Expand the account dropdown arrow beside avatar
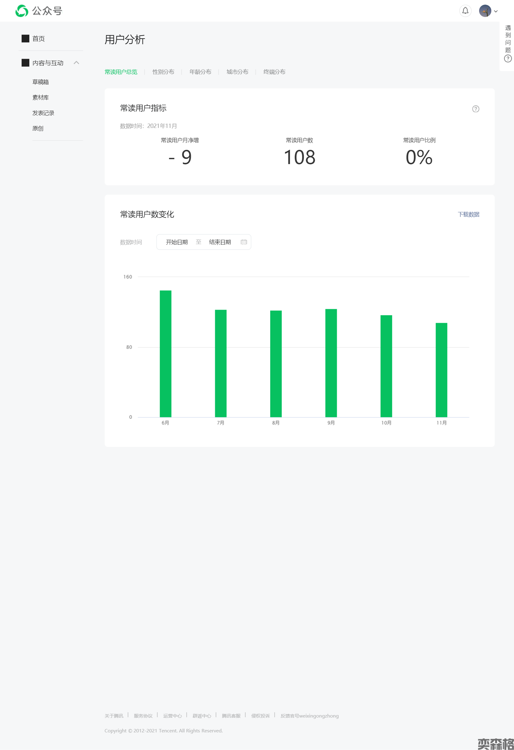This screenshot has width=514, height=750. pyautogui.click(x=496, y=11)
